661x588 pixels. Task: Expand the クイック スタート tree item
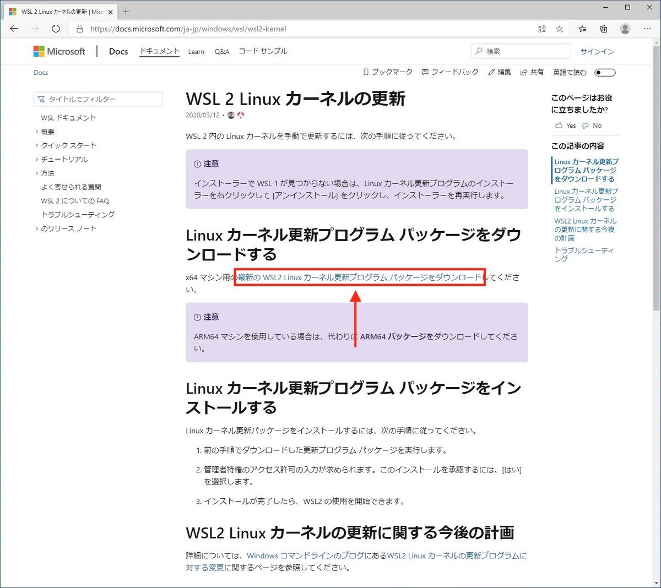point(37,145)
